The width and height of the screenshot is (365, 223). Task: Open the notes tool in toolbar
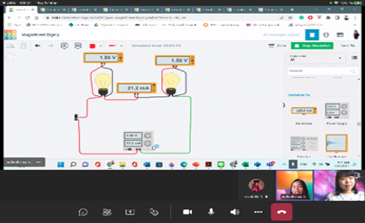point(64,46)
